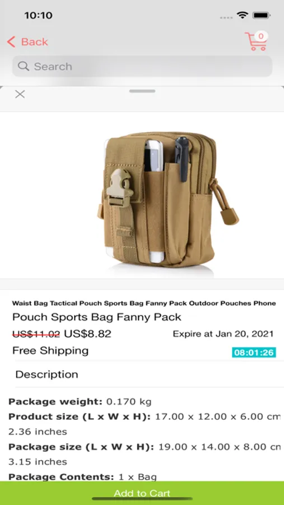Focus the Search input field
This screenshot has height=505, width=284.
pos(142,66)
